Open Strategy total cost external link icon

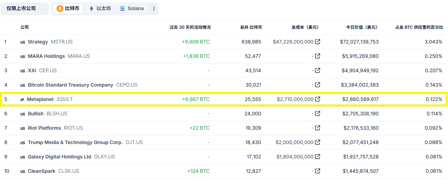coord(318,42)
